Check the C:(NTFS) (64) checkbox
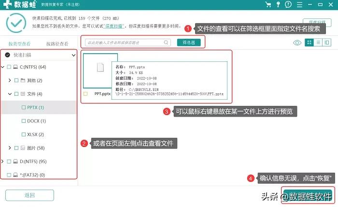Image resolution: width=338 pixels, height=207 pixels. [x=9, y=67]
